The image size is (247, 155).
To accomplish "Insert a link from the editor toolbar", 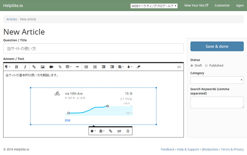I will click(x=34, y=67).
